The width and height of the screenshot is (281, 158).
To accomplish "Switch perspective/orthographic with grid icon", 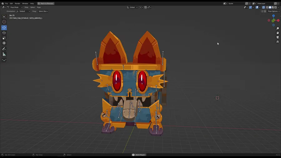I will click(x=278, y=42).
